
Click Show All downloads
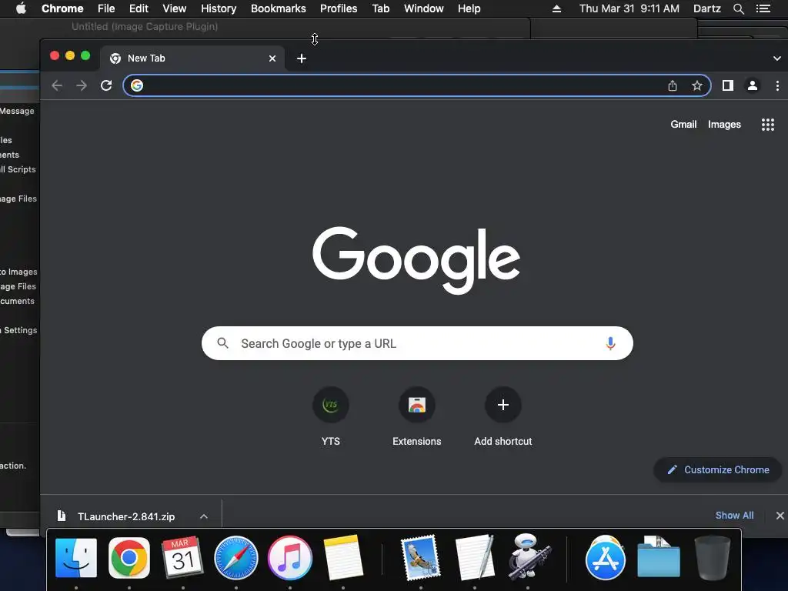coord(734,516)
